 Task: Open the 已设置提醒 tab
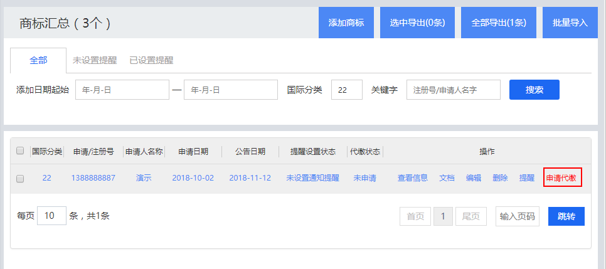coord(151,61)
